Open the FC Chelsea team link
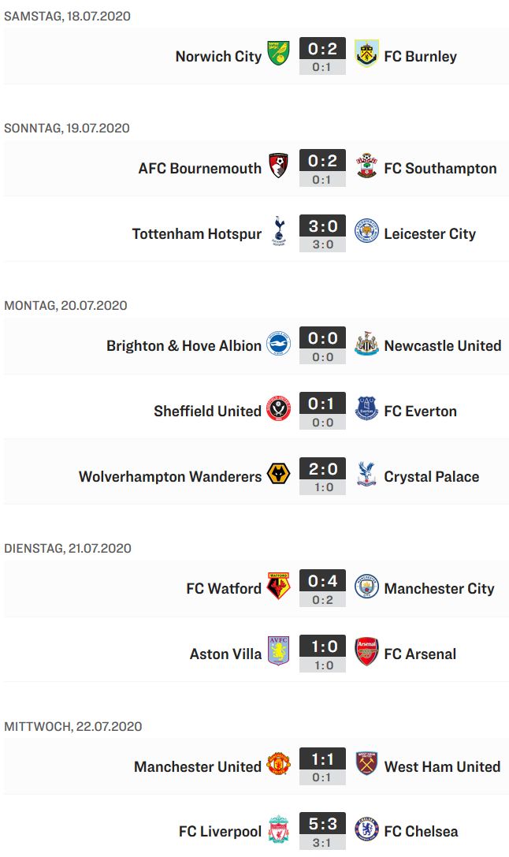The height and width of the screenshot is (857, 509). tap(421, 831)
